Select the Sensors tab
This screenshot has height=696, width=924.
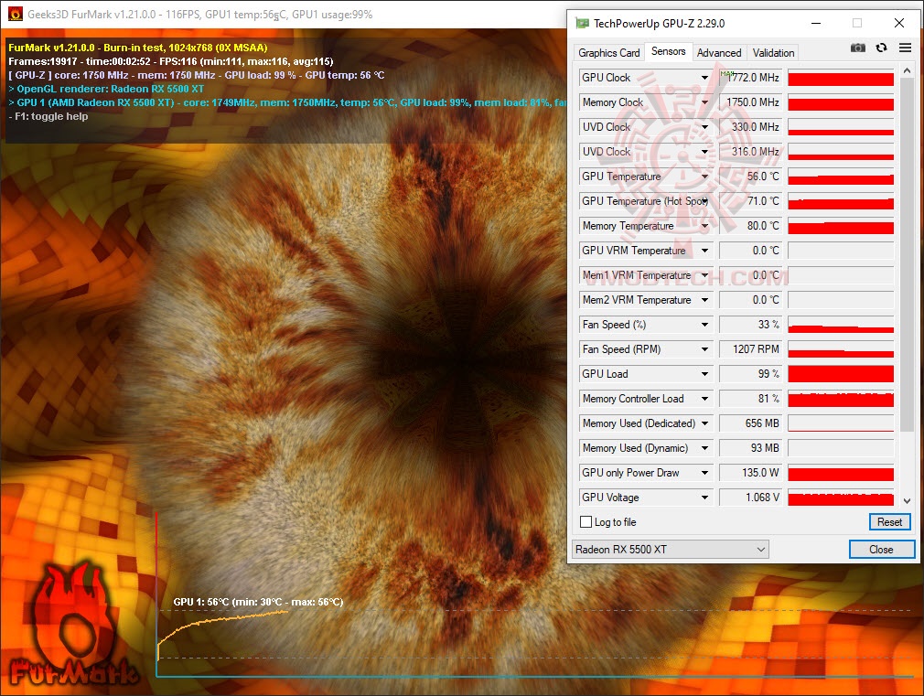(x=668, y=51)
